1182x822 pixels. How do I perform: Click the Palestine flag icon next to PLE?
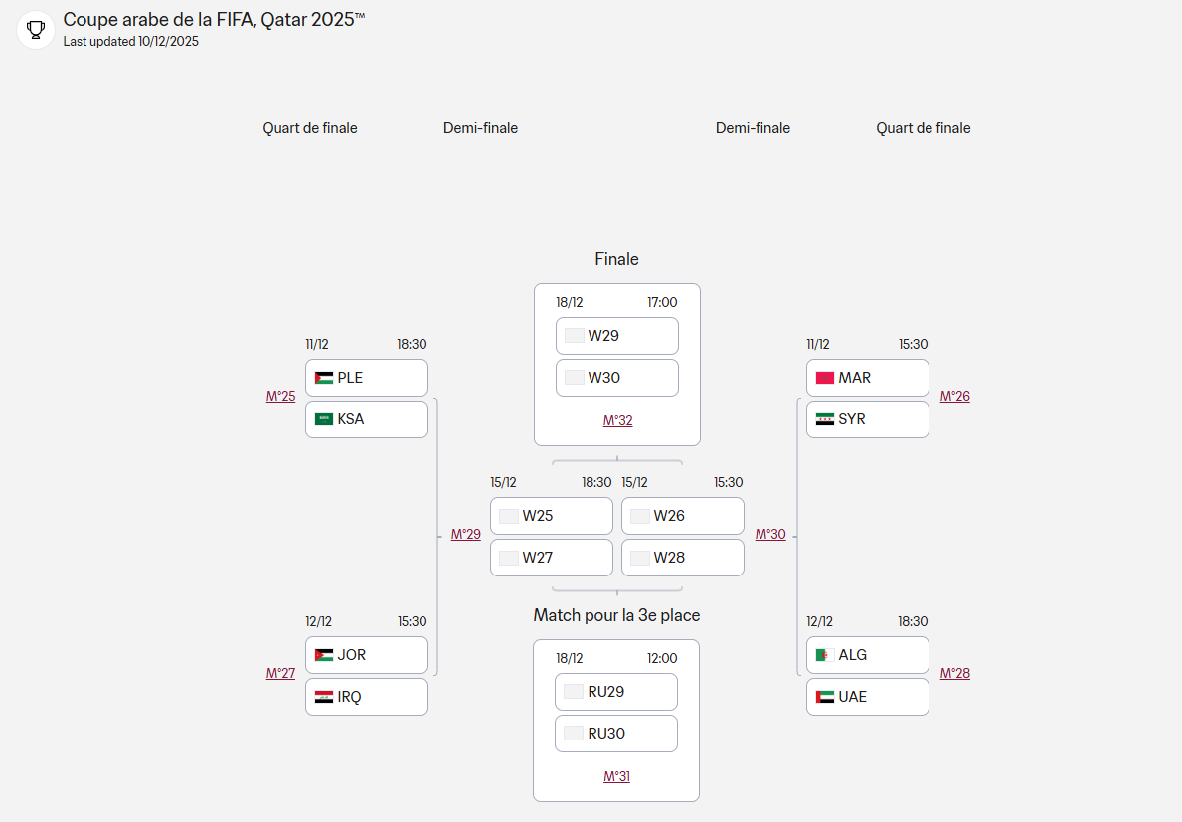pyautogui.click(x=324, y=378)
